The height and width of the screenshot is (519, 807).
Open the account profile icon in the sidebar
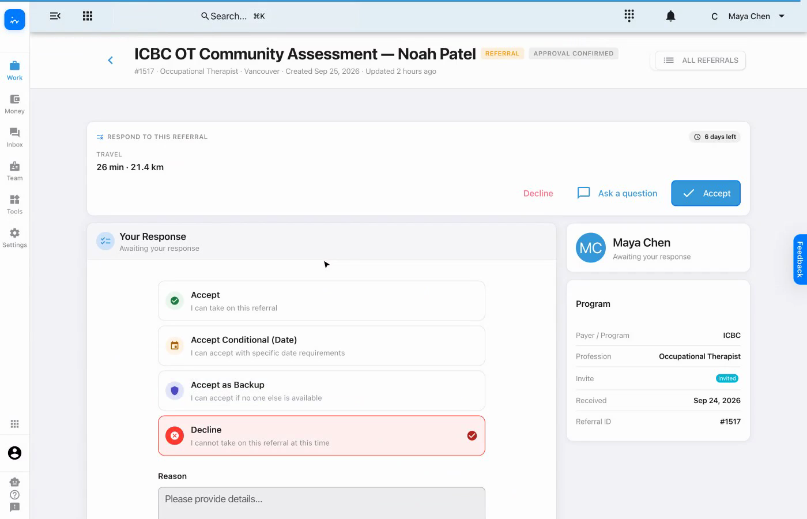tap(14, 453)
